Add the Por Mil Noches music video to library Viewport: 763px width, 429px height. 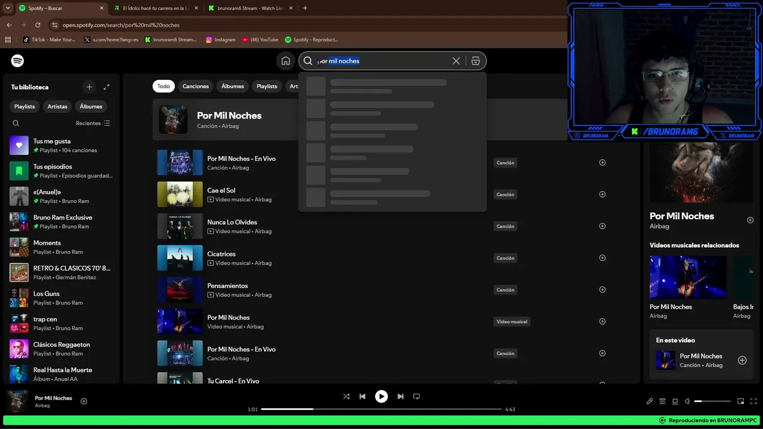pyautogui.click(x=602, y=321)
